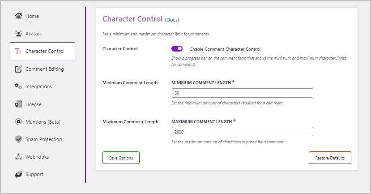371x194 pixels.
Task: Click the Mentions at-sign icon
Action: pyautogui.click(x=18, y=121)
